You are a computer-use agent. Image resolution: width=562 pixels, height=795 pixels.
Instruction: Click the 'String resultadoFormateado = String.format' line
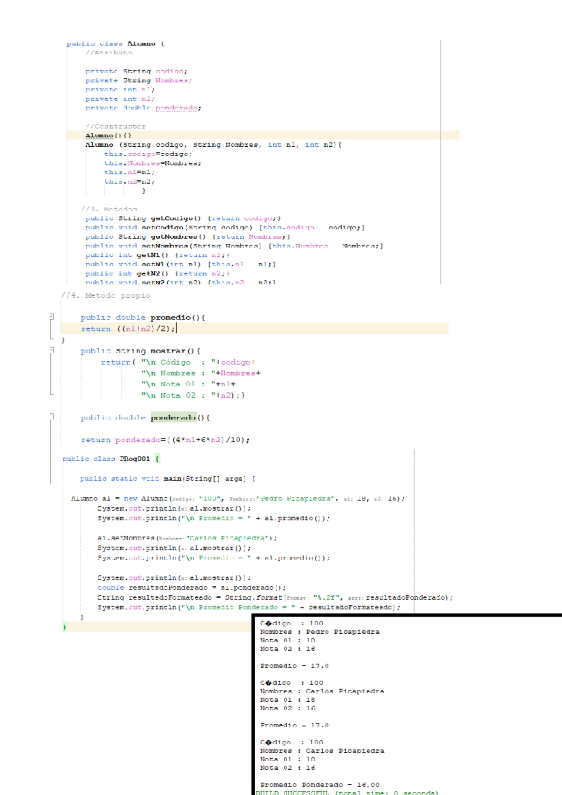275,598
